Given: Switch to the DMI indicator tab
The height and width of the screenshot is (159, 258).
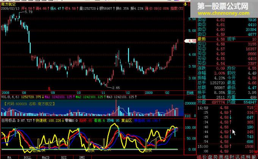Looking at the screenshot, I should 82,157.
